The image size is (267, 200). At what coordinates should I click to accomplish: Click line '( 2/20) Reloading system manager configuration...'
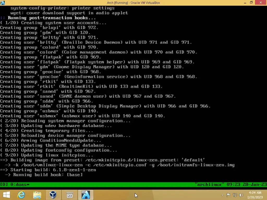tap(65, 121)
